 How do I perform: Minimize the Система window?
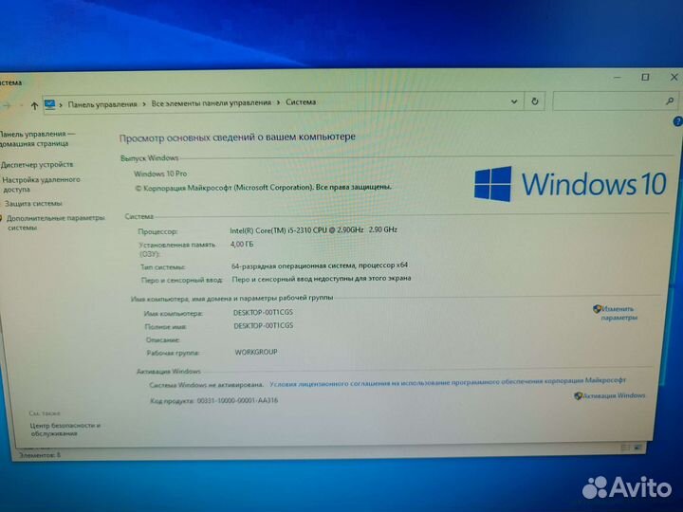618,78
